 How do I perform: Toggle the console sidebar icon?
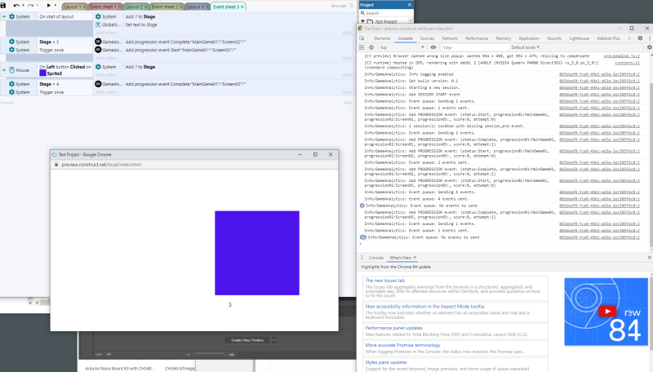point(362,47)
